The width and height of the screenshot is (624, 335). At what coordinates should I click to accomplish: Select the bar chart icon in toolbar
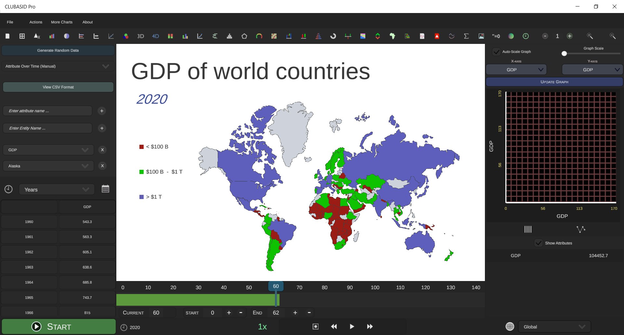(x=52, y=36)
